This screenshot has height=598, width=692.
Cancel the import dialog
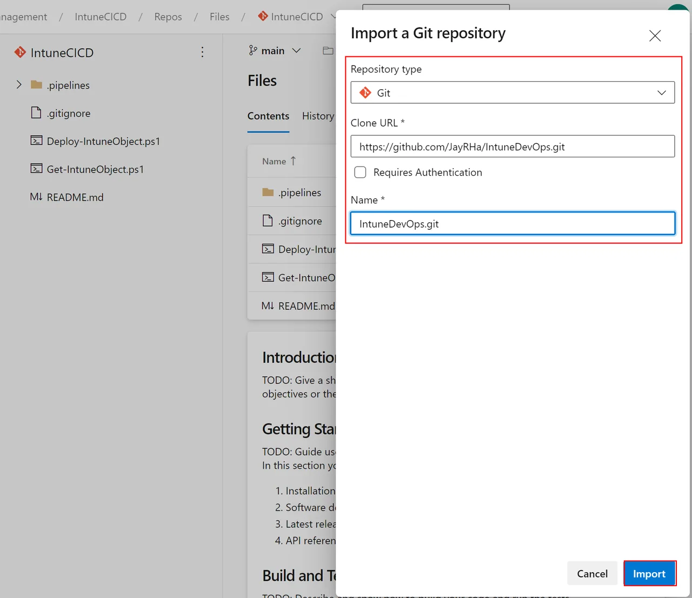coord(592,574)
